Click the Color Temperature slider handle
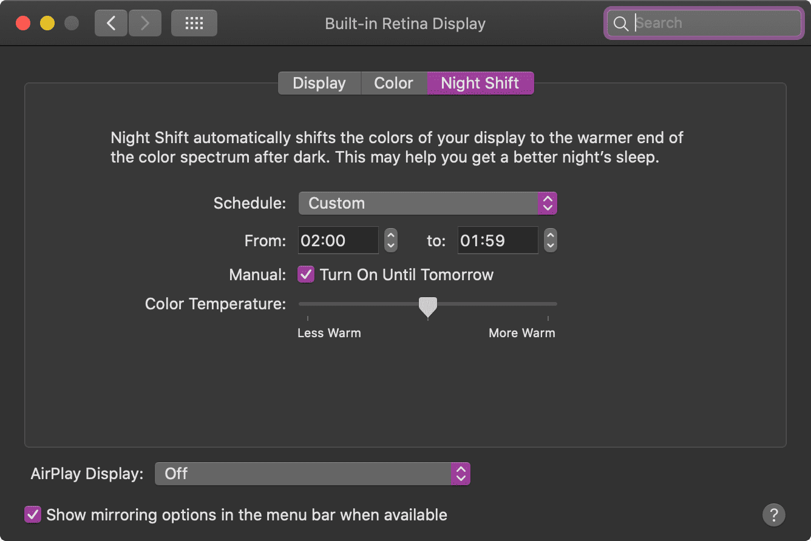This screenshot has height=541, width=811. point(428,307)
